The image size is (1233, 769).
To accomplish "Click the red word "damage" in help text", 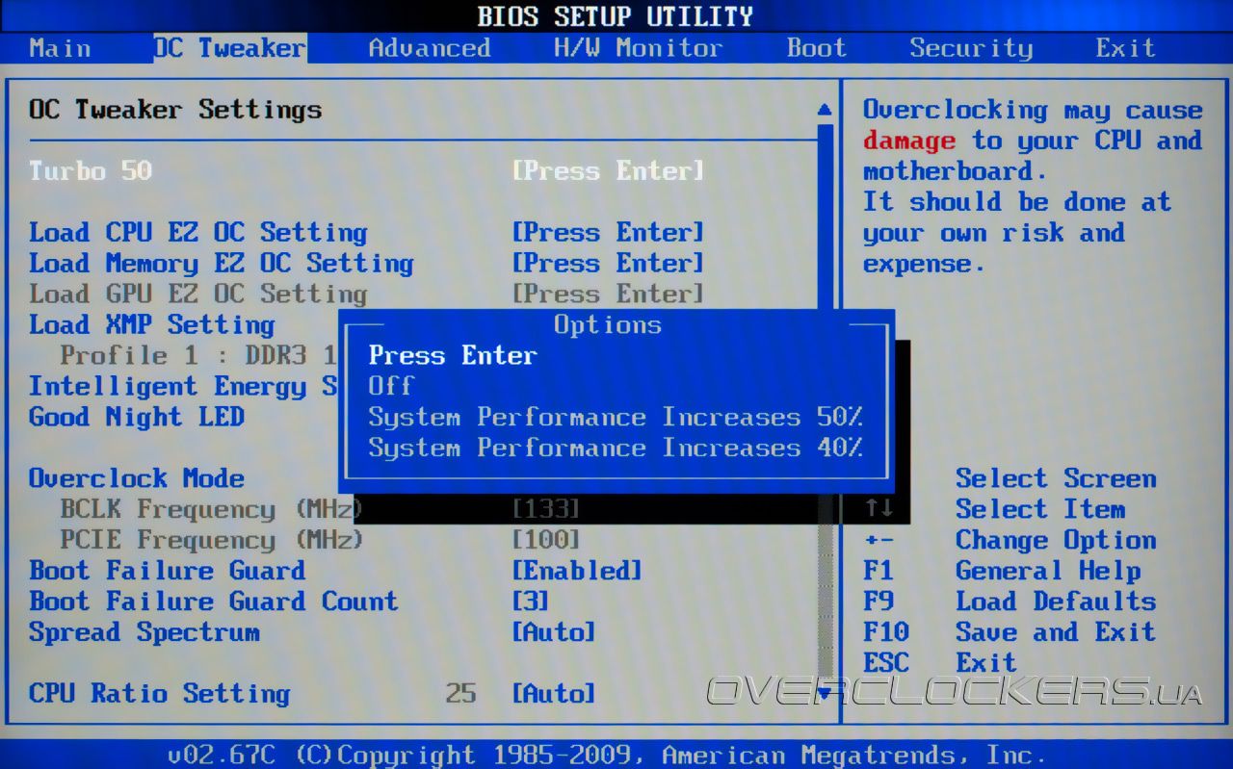I will [909, 141].
